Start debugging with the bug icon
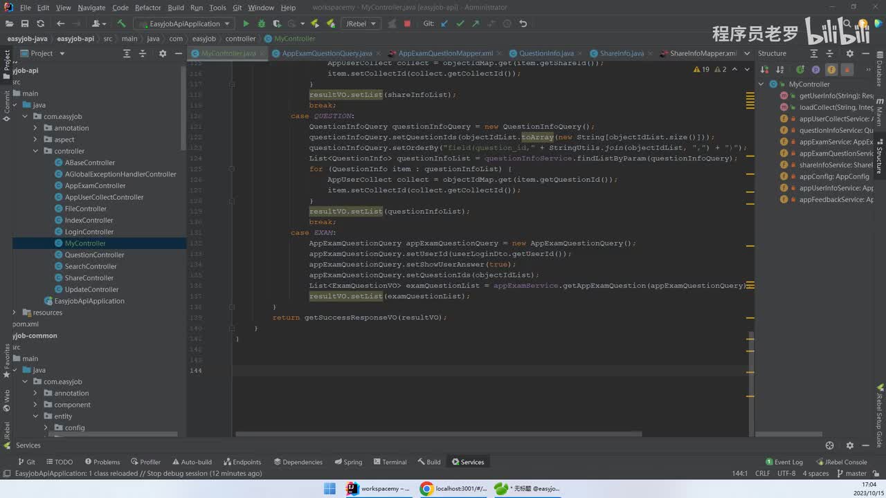The image size is (886, 498). [261, 24]
